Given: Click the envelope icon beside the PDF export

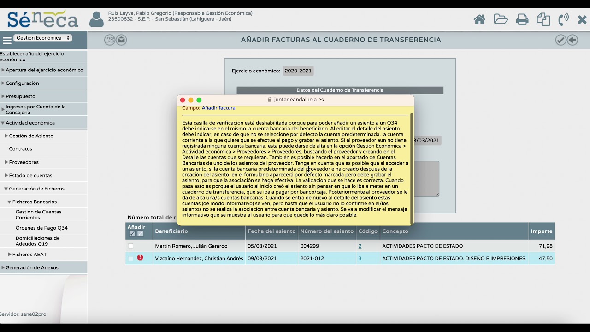Looking at the screenshot, I should (x=121, y=40).
